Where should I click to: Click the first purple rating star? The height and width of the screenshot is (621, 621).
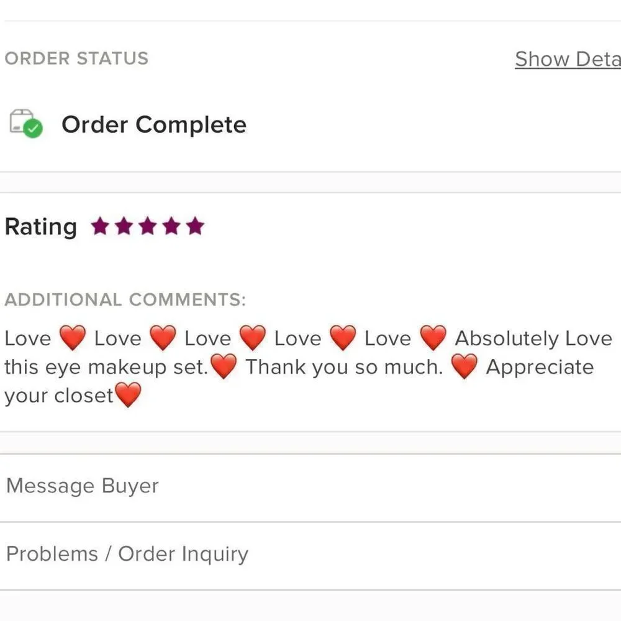point(100,226)
